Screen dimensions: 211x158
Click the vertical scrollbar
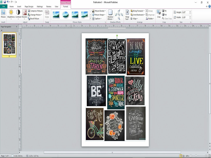click(x=210, y=83)
